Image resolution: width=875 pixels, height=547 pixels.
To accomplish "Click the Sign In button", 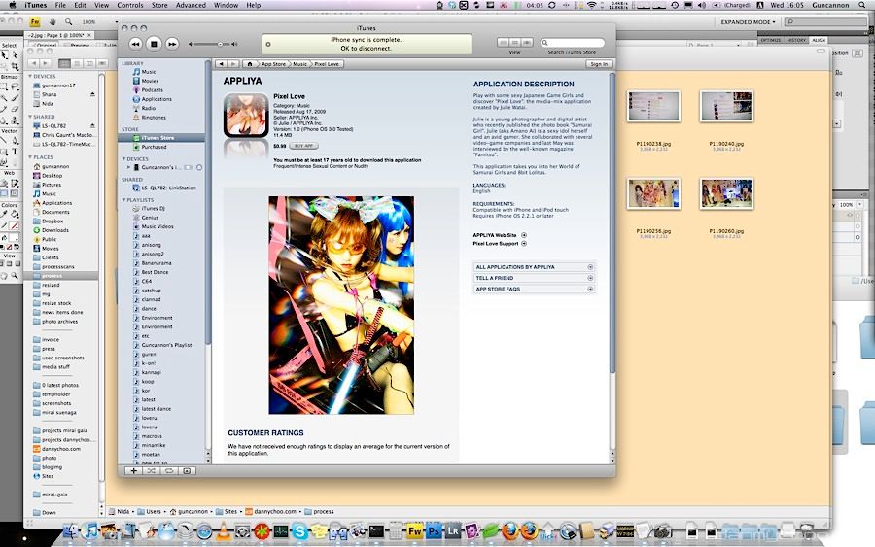I will click(x=598, y=64).
